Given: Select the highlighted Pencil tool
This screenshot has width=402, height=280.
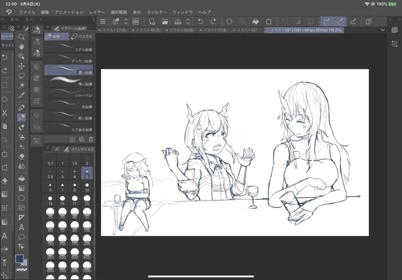Looking at the screenshot, I should 21,117.
